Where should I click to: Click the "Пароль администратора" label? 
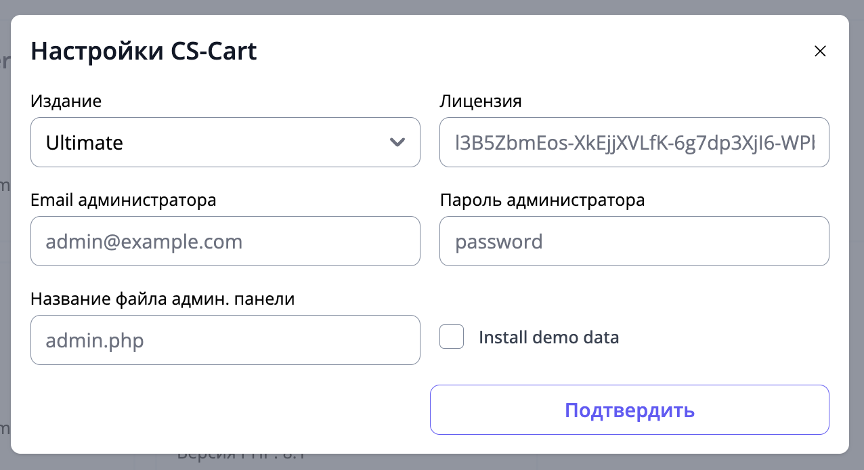coord(542,200)
